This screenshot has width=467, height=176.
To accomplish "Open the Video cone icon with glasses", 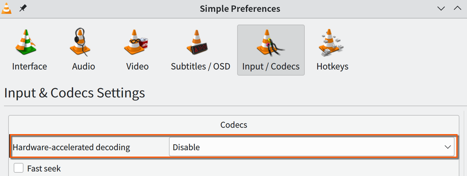I will point(136,42).
